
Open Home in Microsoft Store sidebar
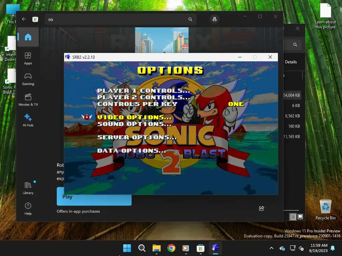28,37
